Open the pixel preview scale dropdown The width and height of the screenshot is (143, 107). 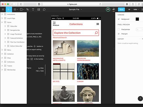(139, 29)
